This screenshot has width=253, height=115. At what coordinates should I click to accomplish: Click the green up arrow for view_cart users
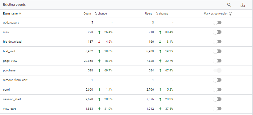point(160,109)
